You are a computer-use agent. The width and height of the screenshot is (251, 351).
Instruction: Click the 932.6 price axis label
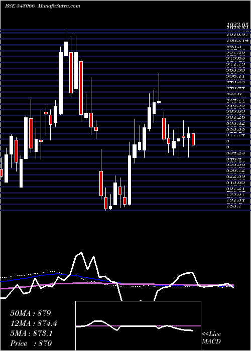tap(234, 94)
